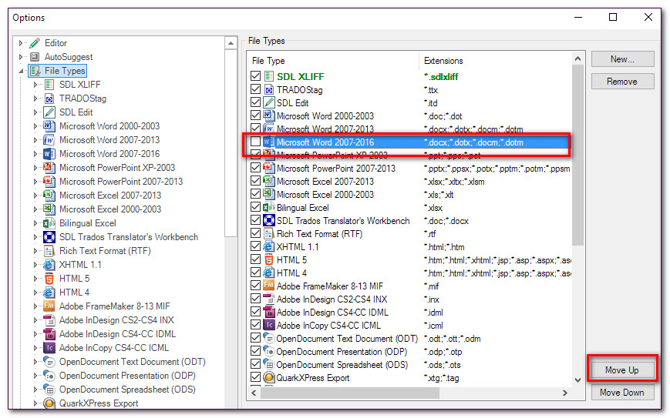Click Bilingual Excel icon in file type list
The height and width of the screenshot is (418, 670).
point(269,208)
